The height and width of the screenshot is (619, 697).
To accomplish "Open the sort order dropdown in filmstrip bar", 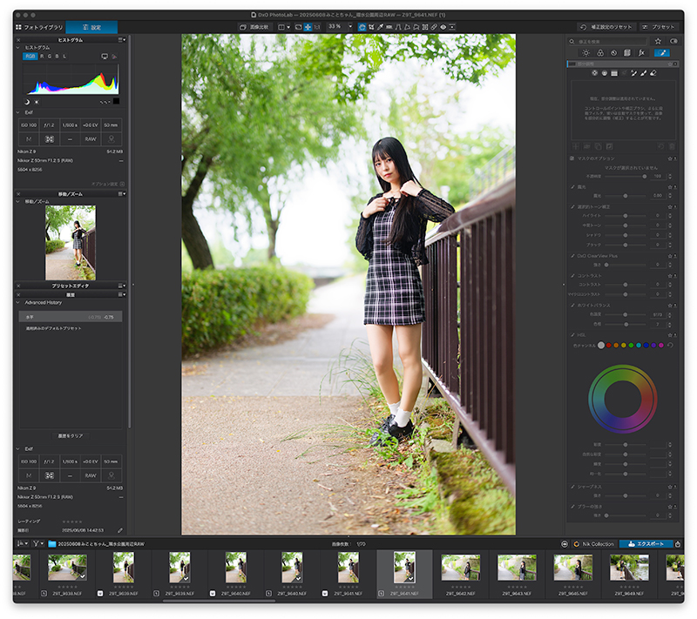I will point(23,543).
